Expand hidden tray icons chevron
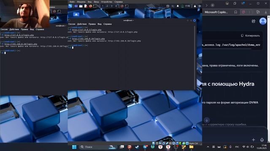The height and width of the screenshot is (151, 270). [x=208, y=147]
